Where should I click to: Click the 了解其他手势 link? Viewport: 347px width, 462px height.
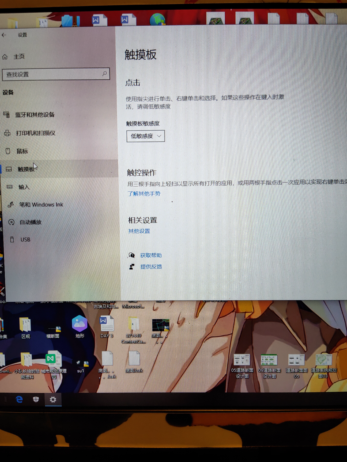coord(144,194)
